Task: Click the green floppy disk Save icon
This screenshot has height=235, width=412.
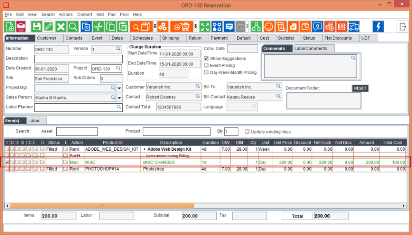Action: coord(37,26)
